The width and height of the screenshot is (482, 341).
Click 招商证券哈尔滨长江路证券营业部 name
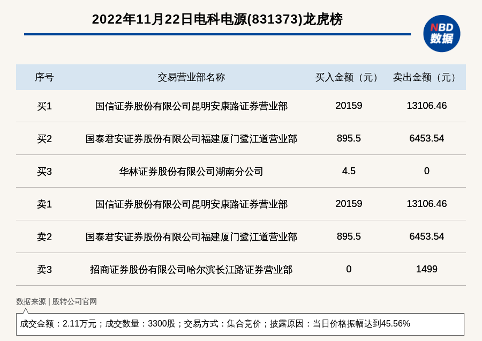[x=191, y=270]
